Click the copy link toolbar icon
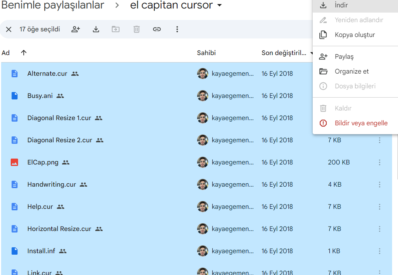398x275 pixels. 157,29
